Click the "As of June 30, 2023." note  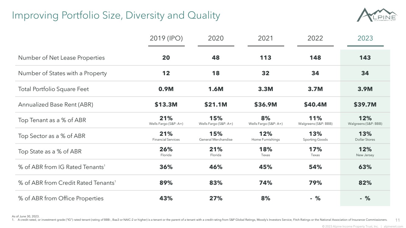[26, 216]
